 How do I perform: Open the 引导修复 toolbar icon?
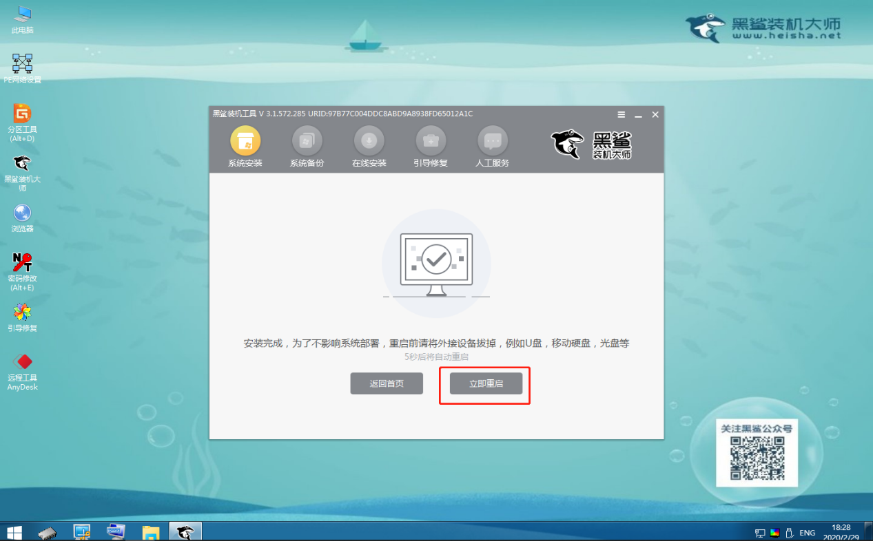pyautogui.click(x=430, y=145)
